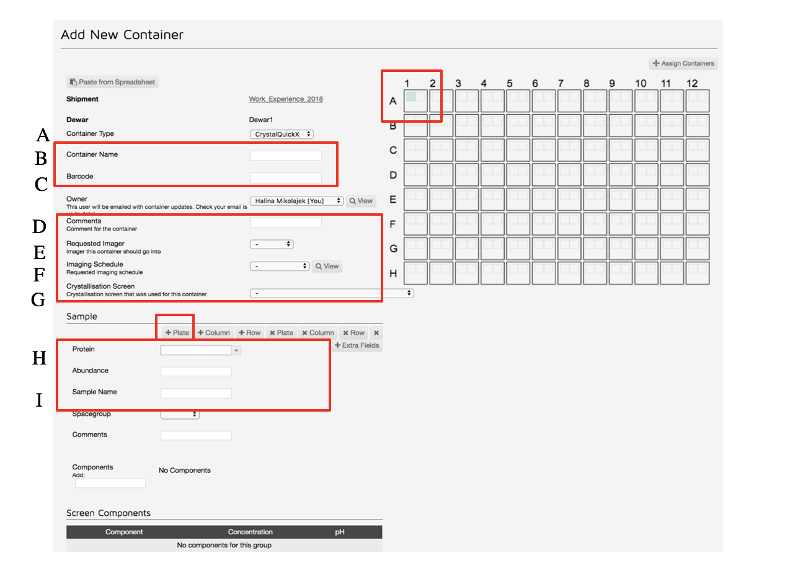Add a column using the + Column icon
This screenshot has width=785, height=579.
pos(213,332)
